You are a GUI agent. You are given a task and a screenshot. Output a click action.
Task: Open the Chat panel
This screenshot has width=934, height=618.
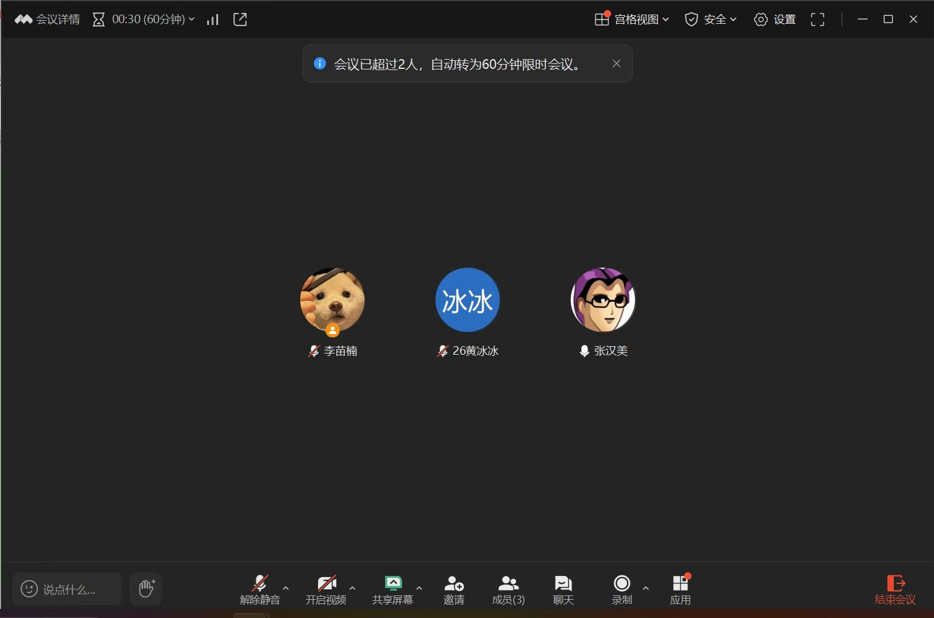tap(563, 589)
